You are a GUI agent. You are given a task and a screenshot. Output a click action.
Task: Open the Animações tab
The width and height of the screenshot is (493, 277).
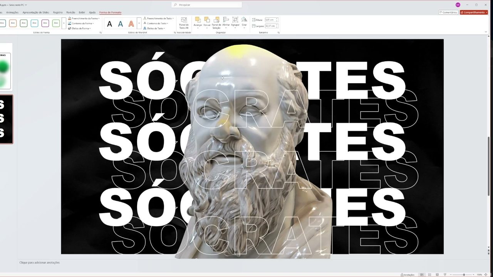tap(12, 12)
